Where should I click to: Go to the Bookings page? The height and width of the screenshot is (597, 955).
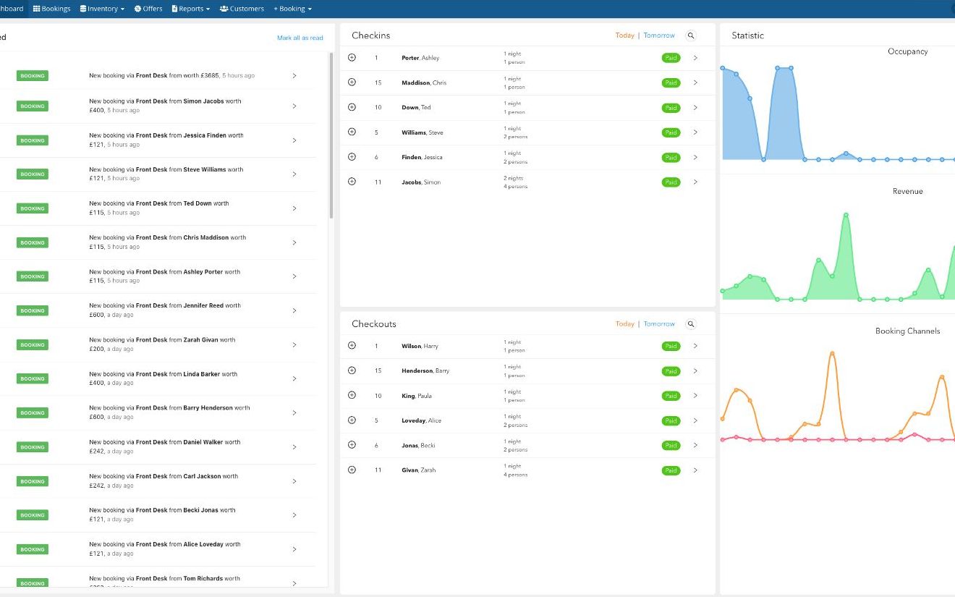pyautogui.click(x=52, y=9)
